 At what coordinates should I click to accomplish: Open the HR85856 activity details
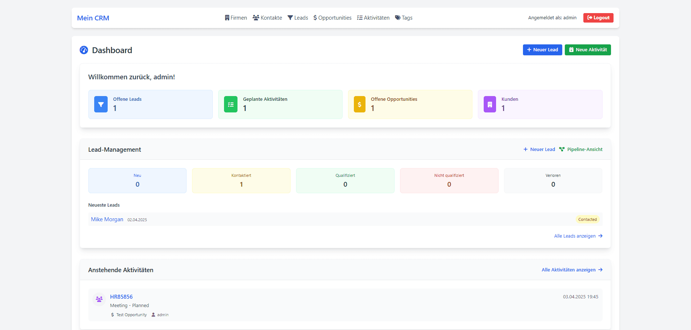121,297
